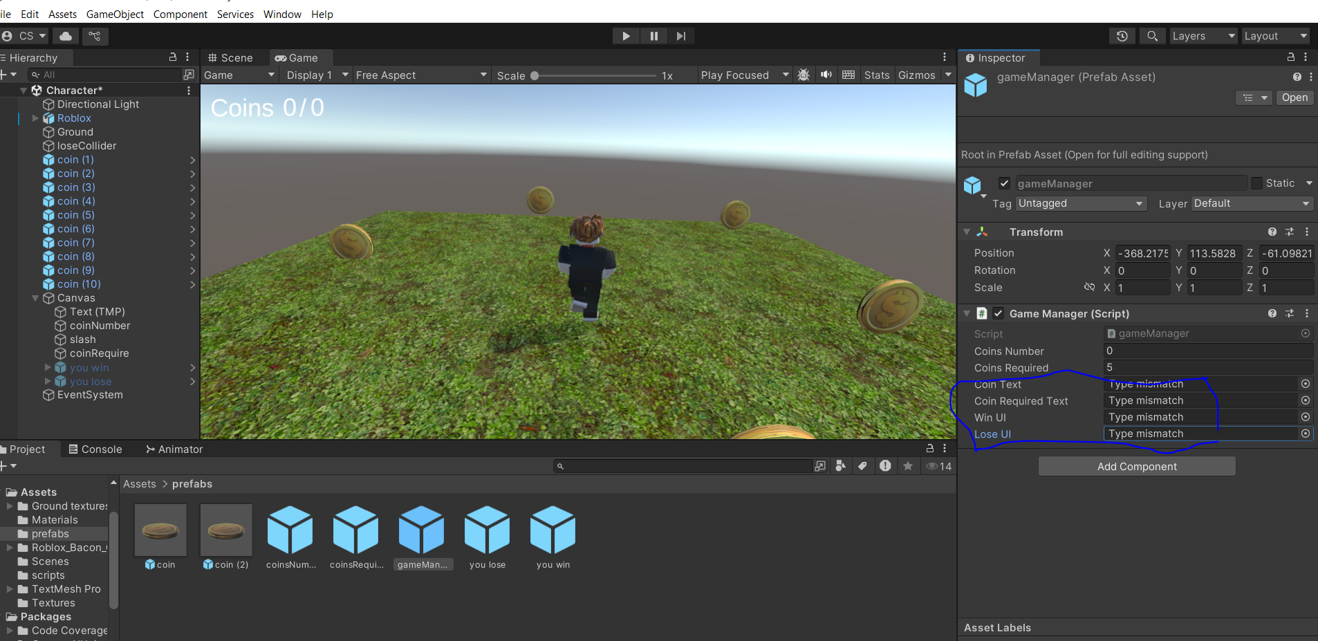Pick an object for the Coin Text field
This screenshot has height=641, width=1318.
coord(1306,384)
